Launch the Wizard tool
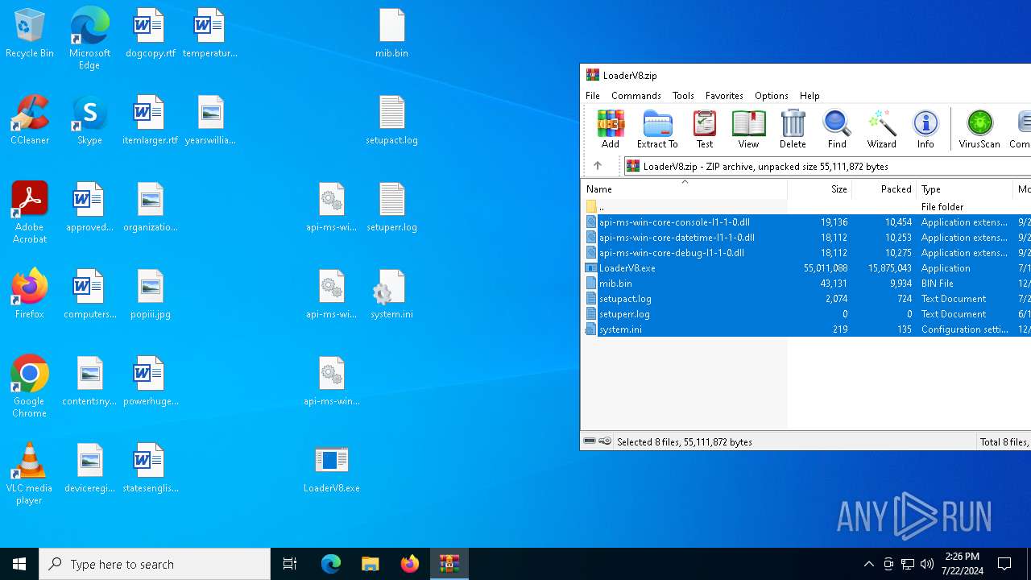1031x580 pixels. (881, 129)
